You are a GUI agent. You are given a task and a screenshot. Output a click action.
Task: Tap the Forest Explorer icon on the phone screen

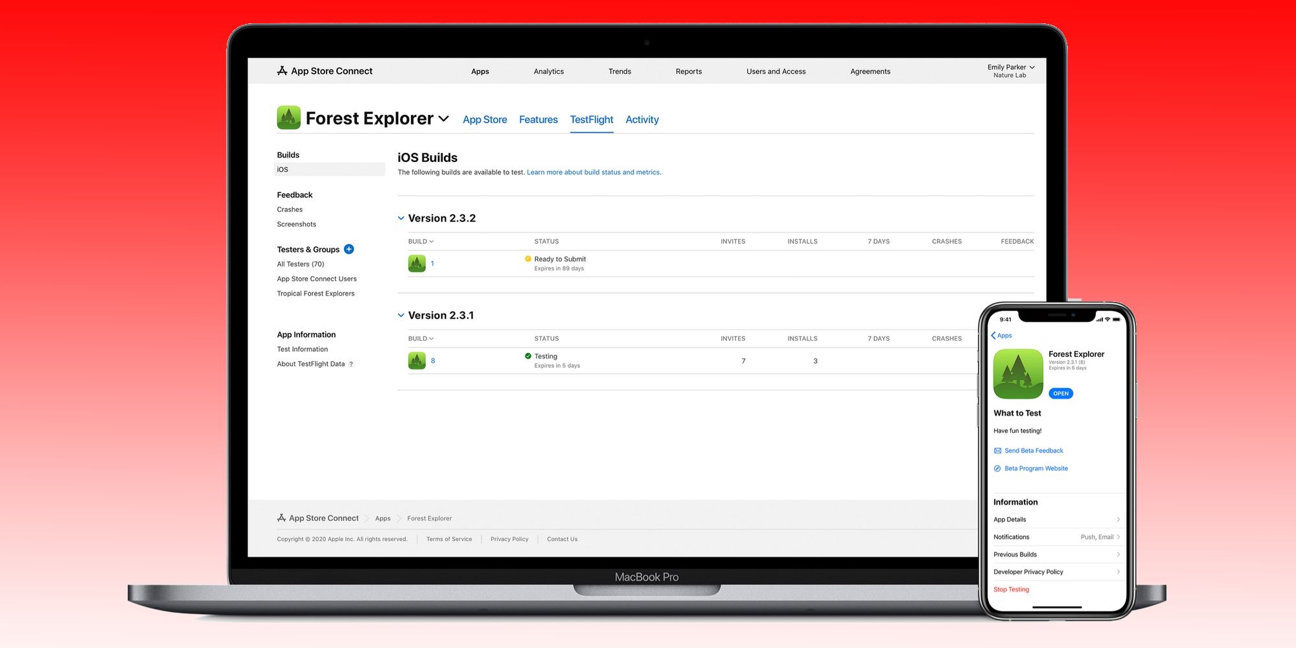1017,374
